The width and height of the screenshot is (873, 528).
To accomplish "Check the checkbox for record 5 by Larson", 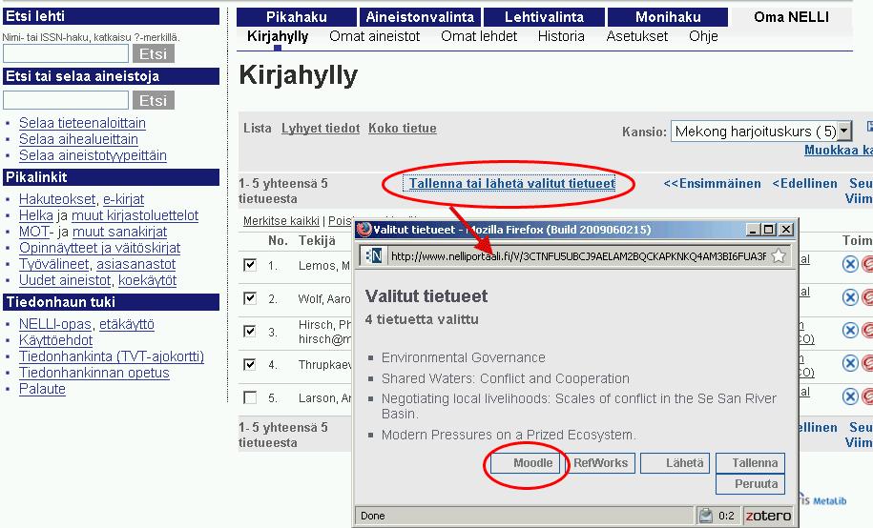I will tap(250, 397).
